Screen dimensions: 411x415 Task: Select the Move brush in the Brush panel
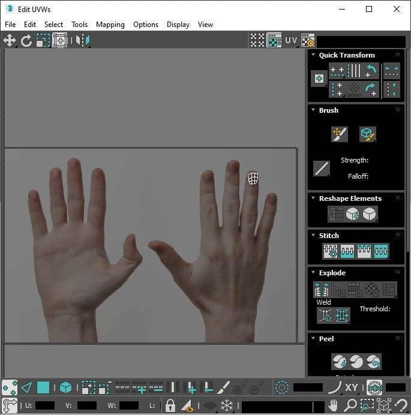pyautogui.click(x=340, y=134)
